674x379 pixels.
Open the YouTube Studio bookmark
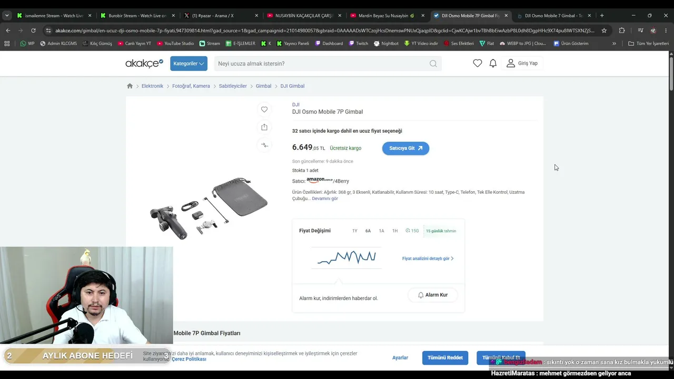(175, 43)
